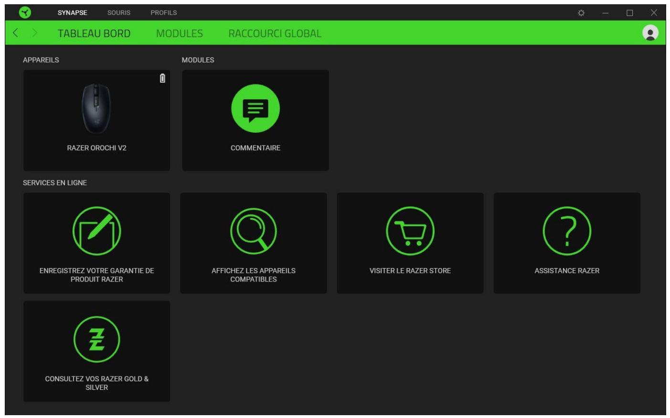Go back with the left arrow
The height and width of the screenshot is (418, 670).
coord(16,33)
